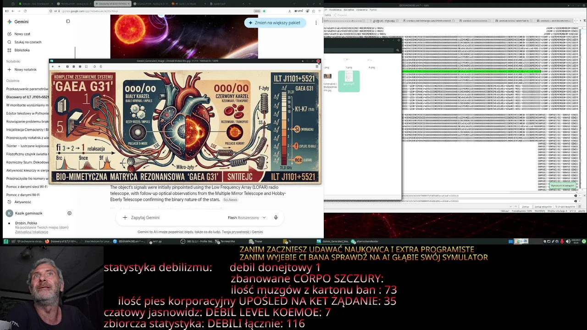Open the Edytor tekstowy w Pythonie chat
Image resolution: width=587 pixels, height=330 pixels.
click(28, 113)
